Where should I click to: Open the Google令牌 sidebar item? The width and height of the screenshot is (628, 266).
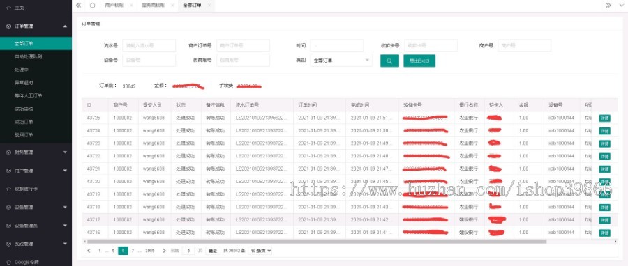27,263
